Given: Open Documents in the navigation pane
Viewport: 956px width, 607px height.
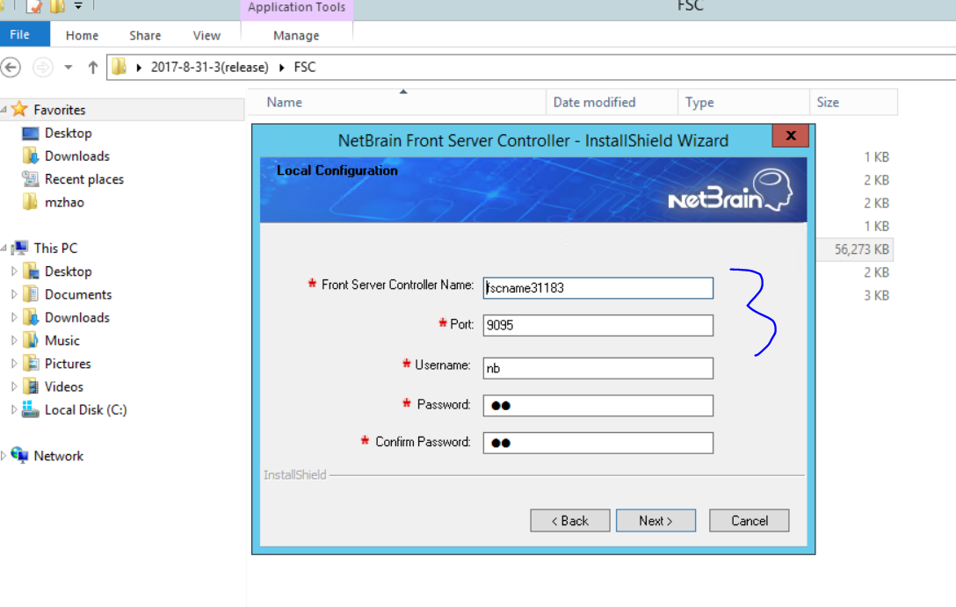Looking at the screenshot, I should tap(78, 294).
